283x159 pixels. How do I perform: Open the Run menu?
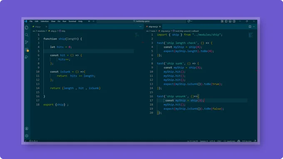65,21
